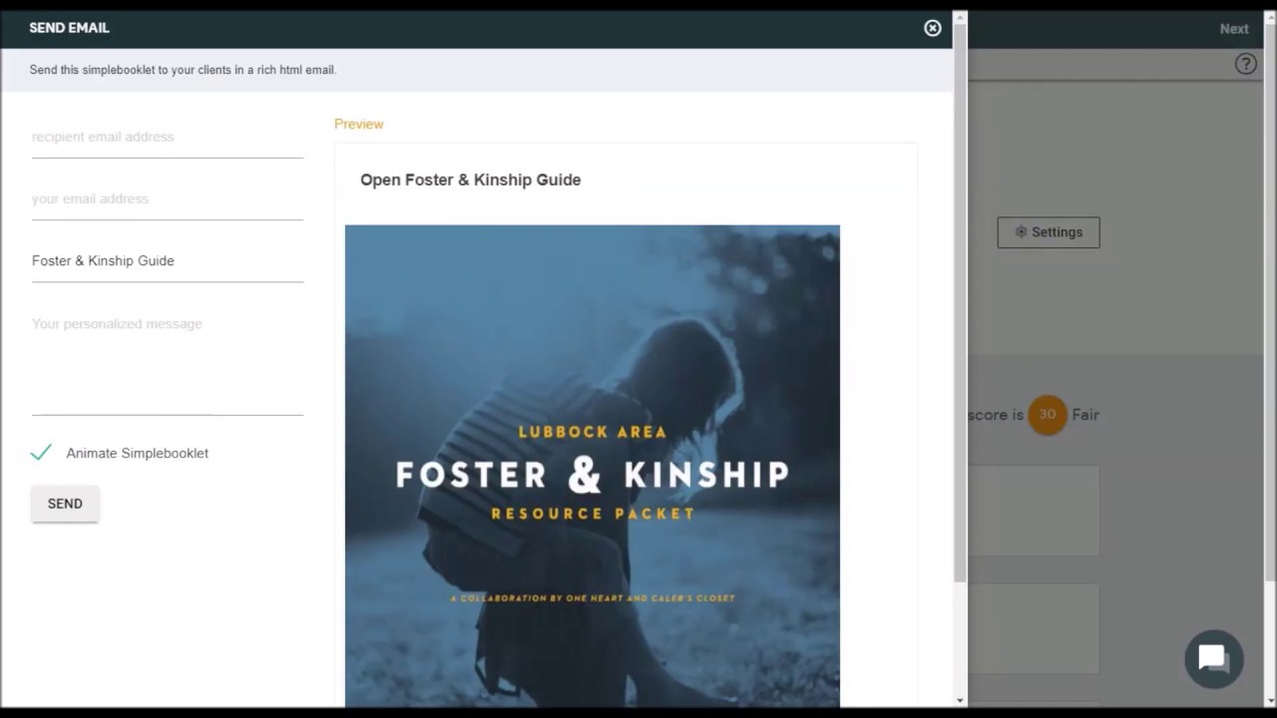This screenshot has width=1277, height=718.
Task: Open the chat bubble widget
Action: point(1213,659)
